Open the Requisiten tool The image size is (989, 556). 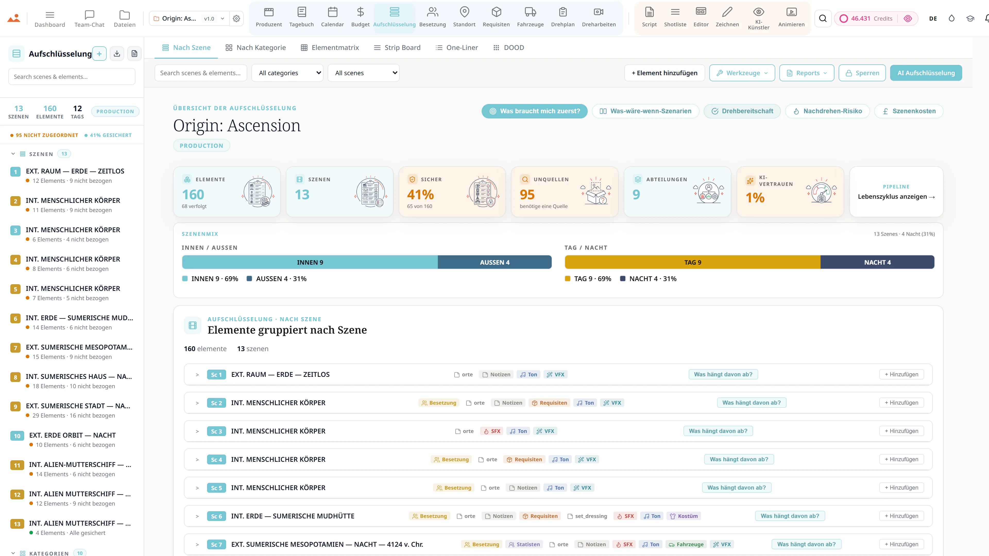(x=496, y=17)
